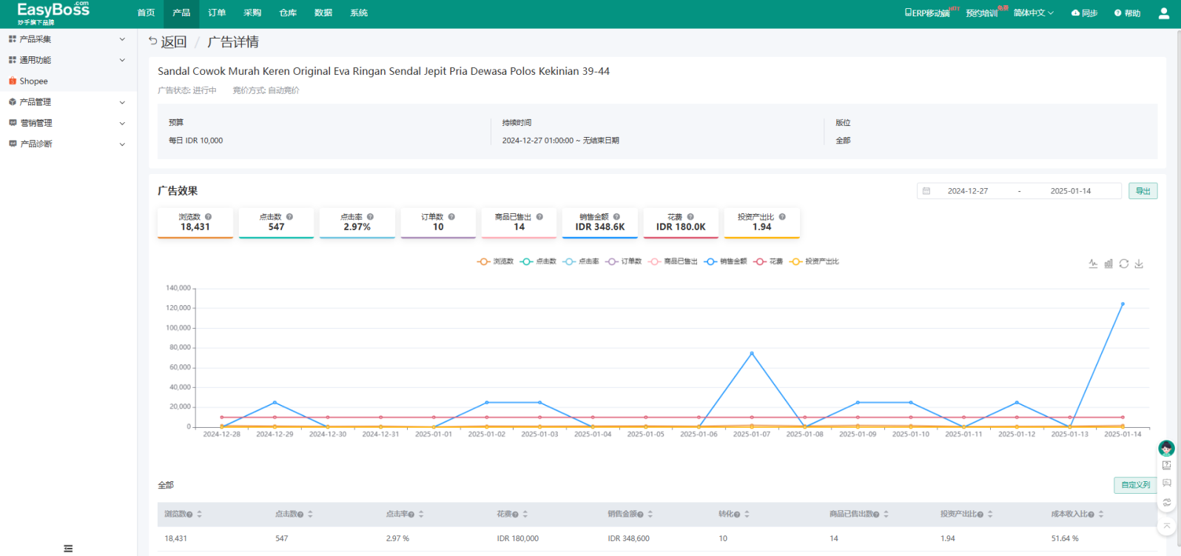Click the switch floating icon on right edge
This screenshot has height=556, width=1181.
(1167, 502)
